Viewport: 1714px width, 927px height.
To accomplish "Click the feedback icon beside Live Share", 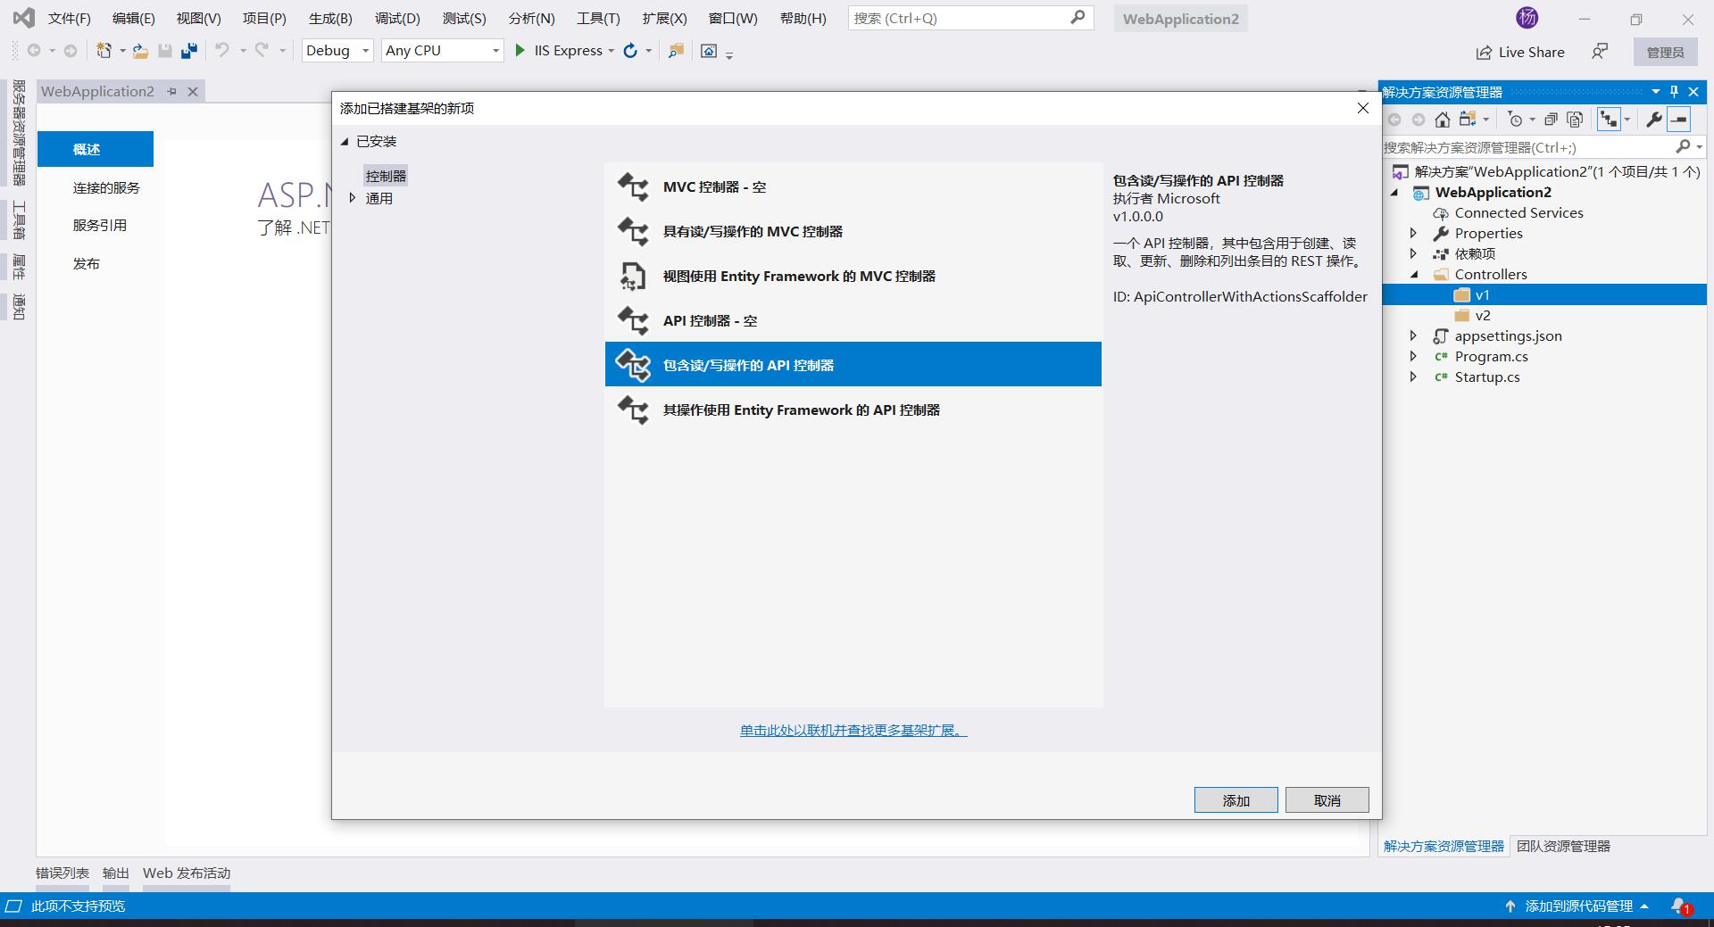I will [1599, 52].
